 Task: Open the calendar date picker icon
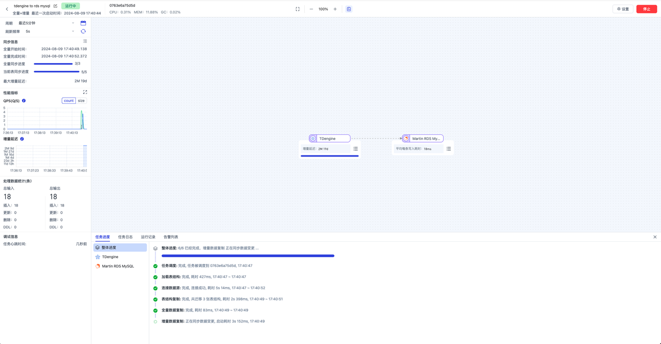click(x=83, y=23)
